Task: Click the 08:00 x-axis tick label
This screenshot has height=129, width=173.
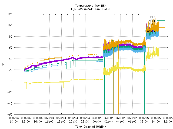Action: [144, 121]
